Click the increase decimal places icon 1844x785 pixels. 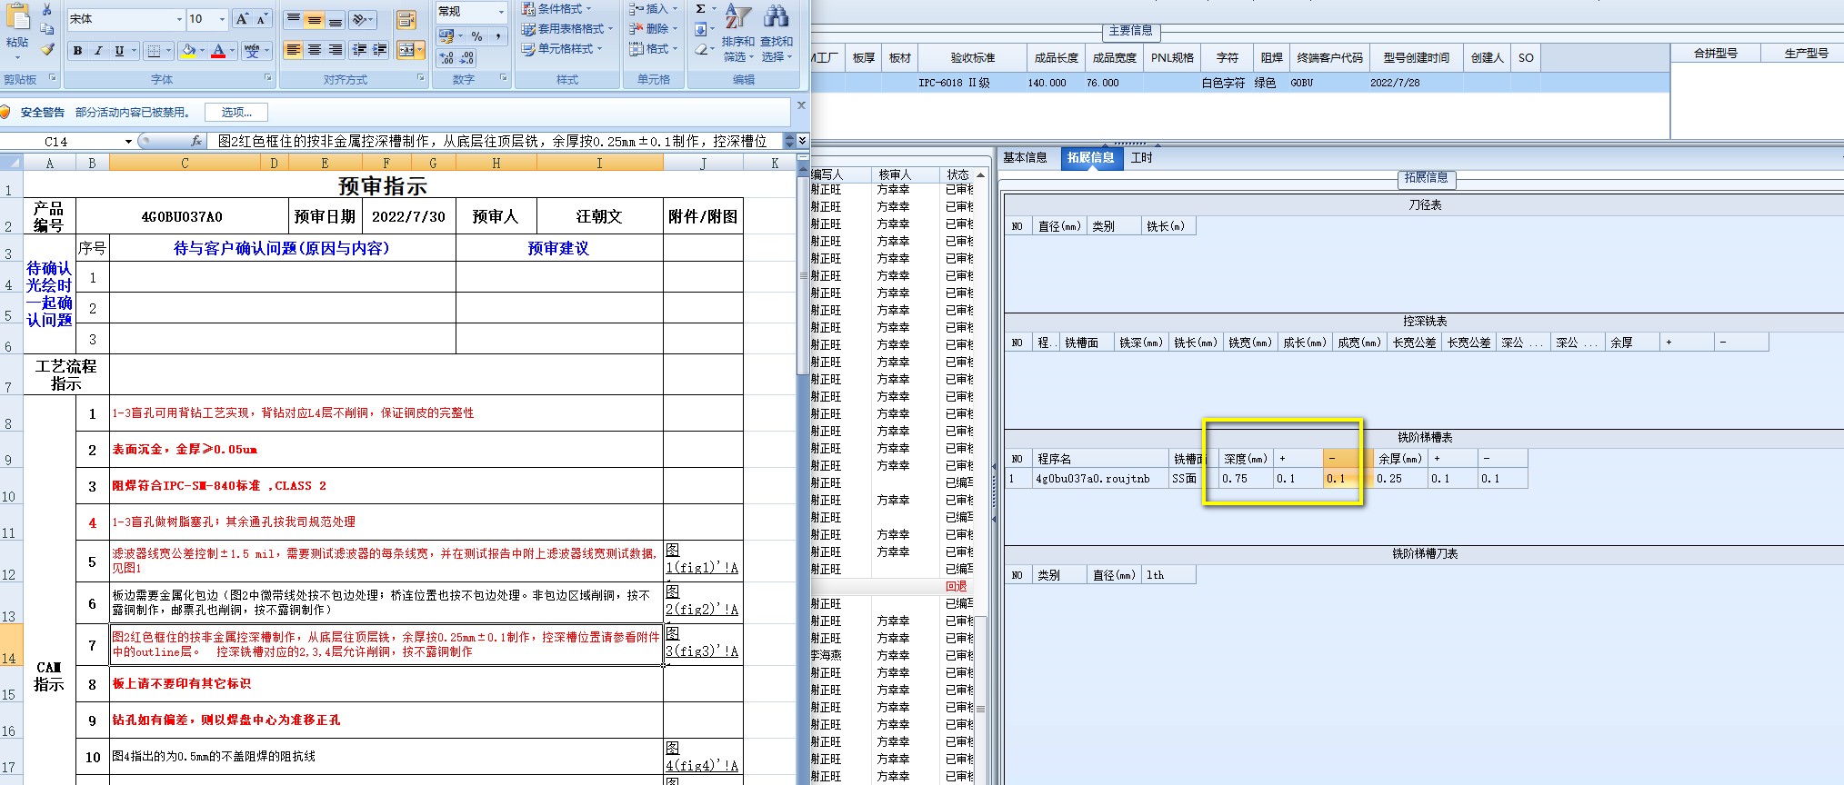pos(446,57)
